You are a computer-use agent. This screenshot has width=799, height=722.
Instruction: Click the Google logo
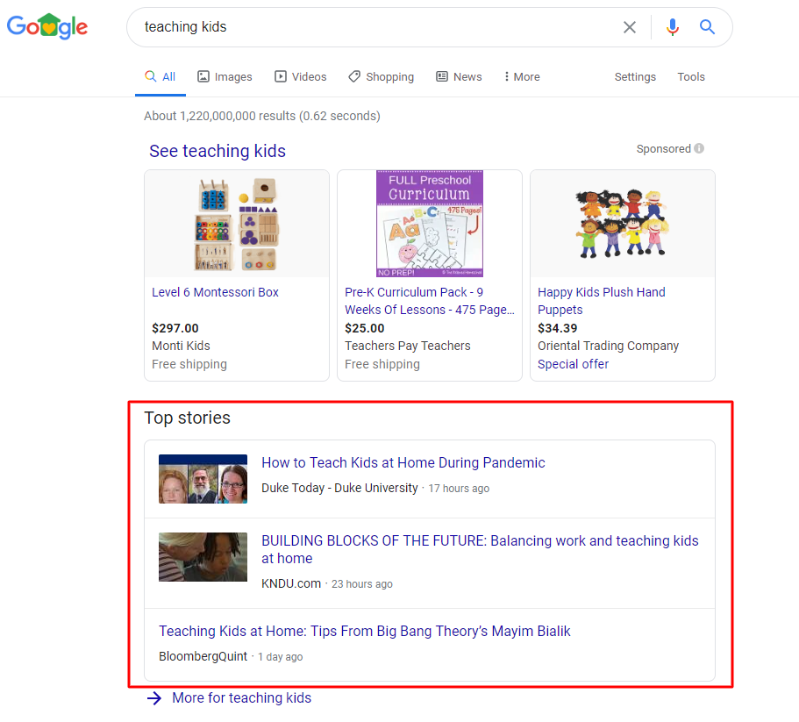(47, 26)
